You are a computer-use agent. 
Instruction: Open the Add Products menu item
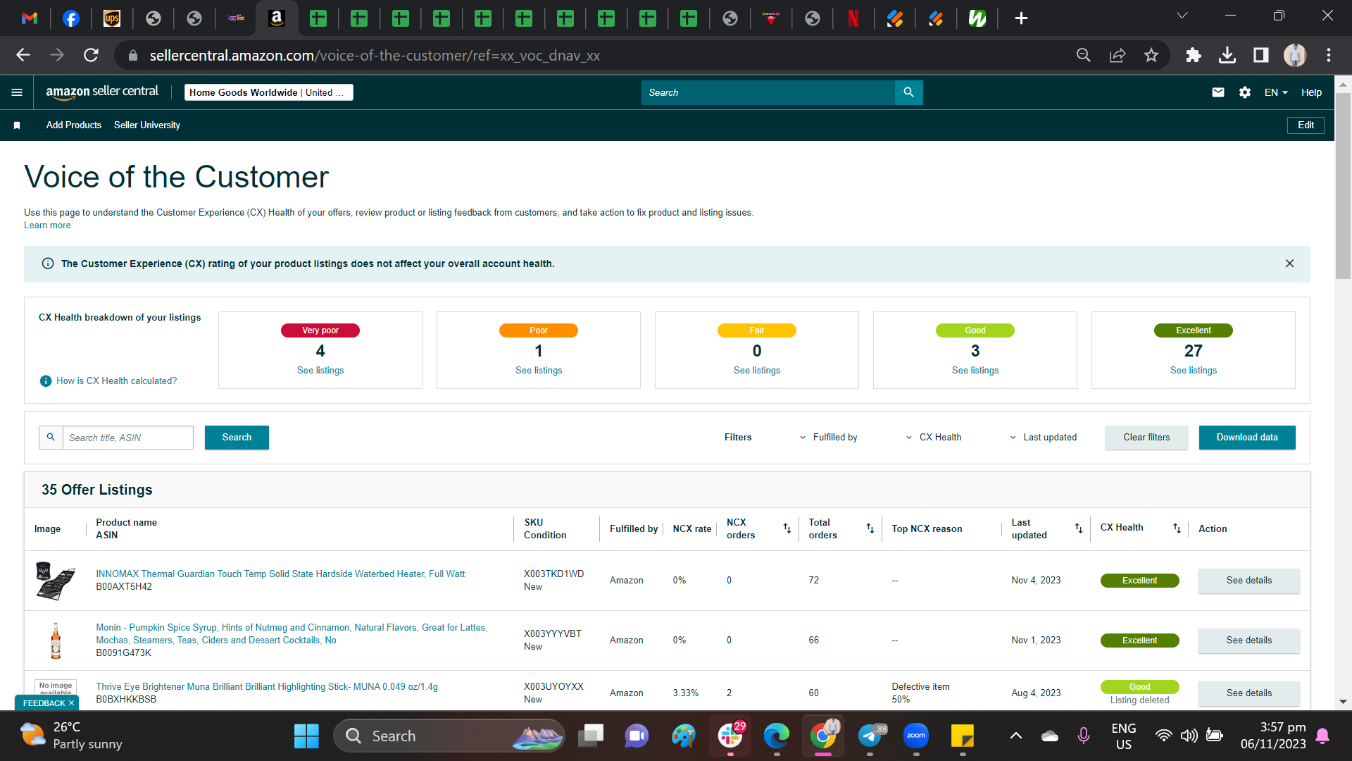click(x=74, y=125)
